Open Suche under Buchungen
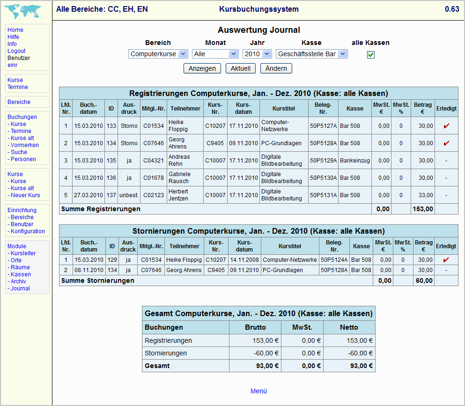Screen dimensions: 465x406 point(19,152)
